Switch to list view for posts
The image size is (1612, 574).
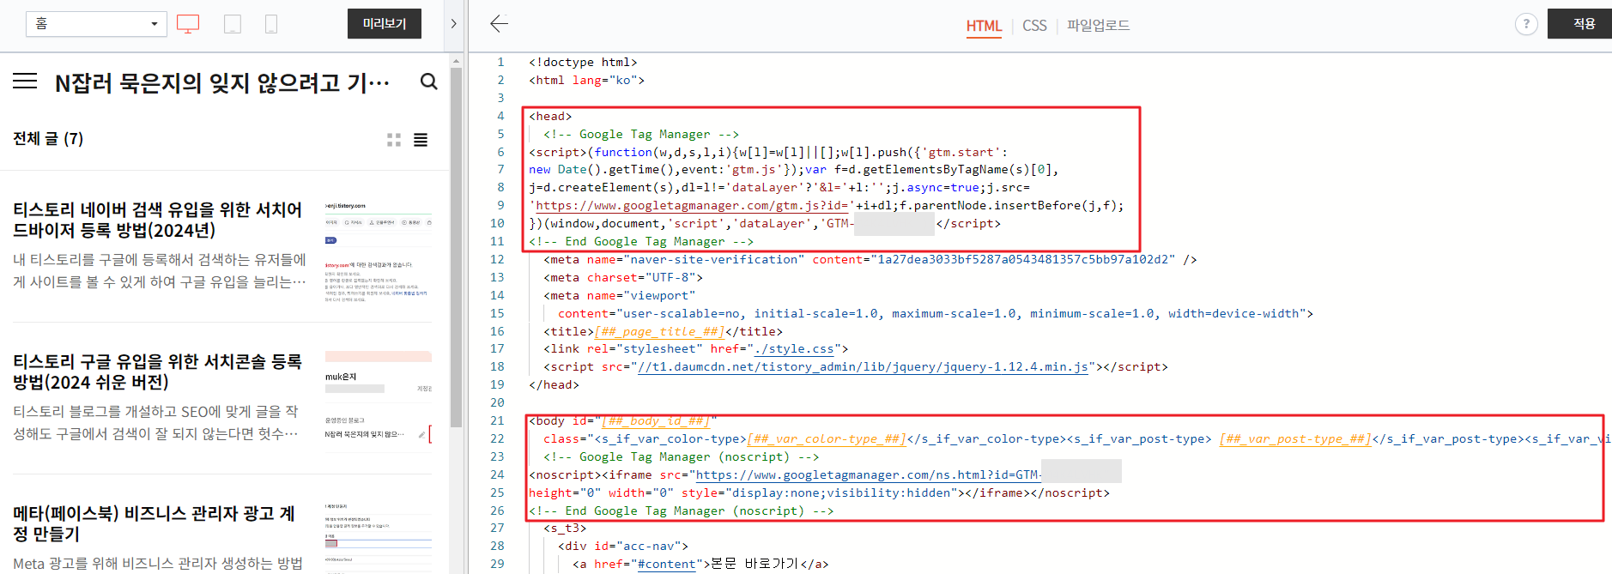(421, 140)
